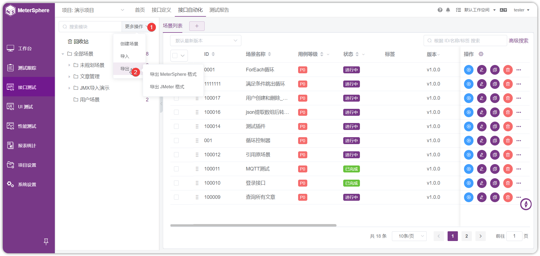Click the help question mark icon
540x256 pixels.
tap(440, 10)
